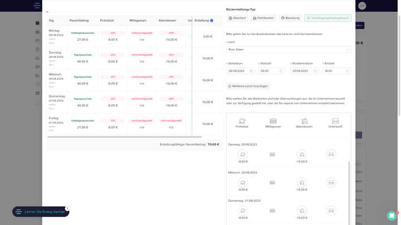The height and width of the screenshot is (225, 401).
Task: Click the Abendessen column header icon
Action: 304,121
